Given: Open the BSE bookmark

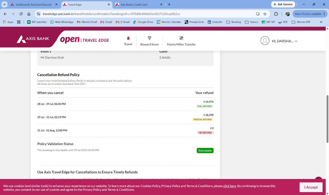Looking at the screenshot, I should (x=283, y=22).
